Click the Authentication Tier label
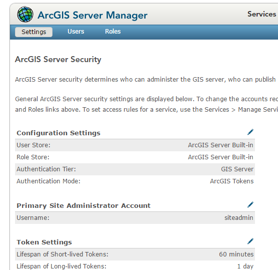The height and width of the screenshot is (270, 278). coord(46,169)
